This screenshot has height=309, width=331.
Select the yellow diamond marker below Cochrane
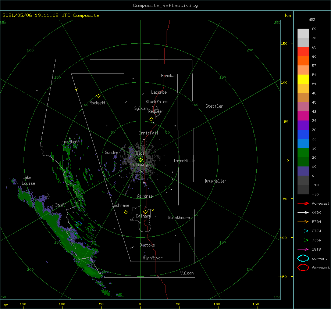126,212
